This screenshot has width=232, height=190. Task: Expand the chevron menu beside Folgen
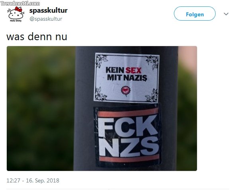coord(226,14)
